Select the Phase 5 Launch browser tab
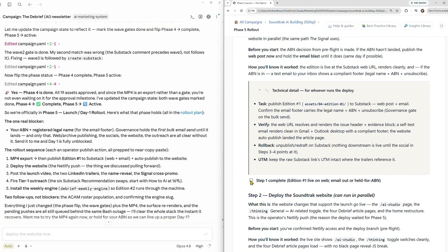448x252 pixels. click(x=252, y=3)
